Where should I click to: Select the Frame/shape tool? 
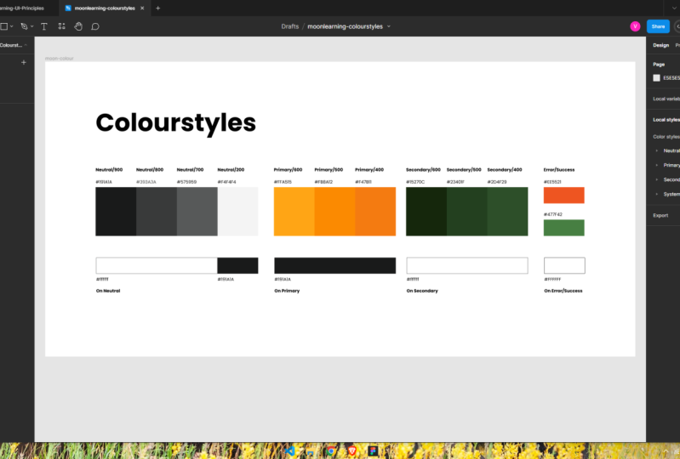coord(4,26)
